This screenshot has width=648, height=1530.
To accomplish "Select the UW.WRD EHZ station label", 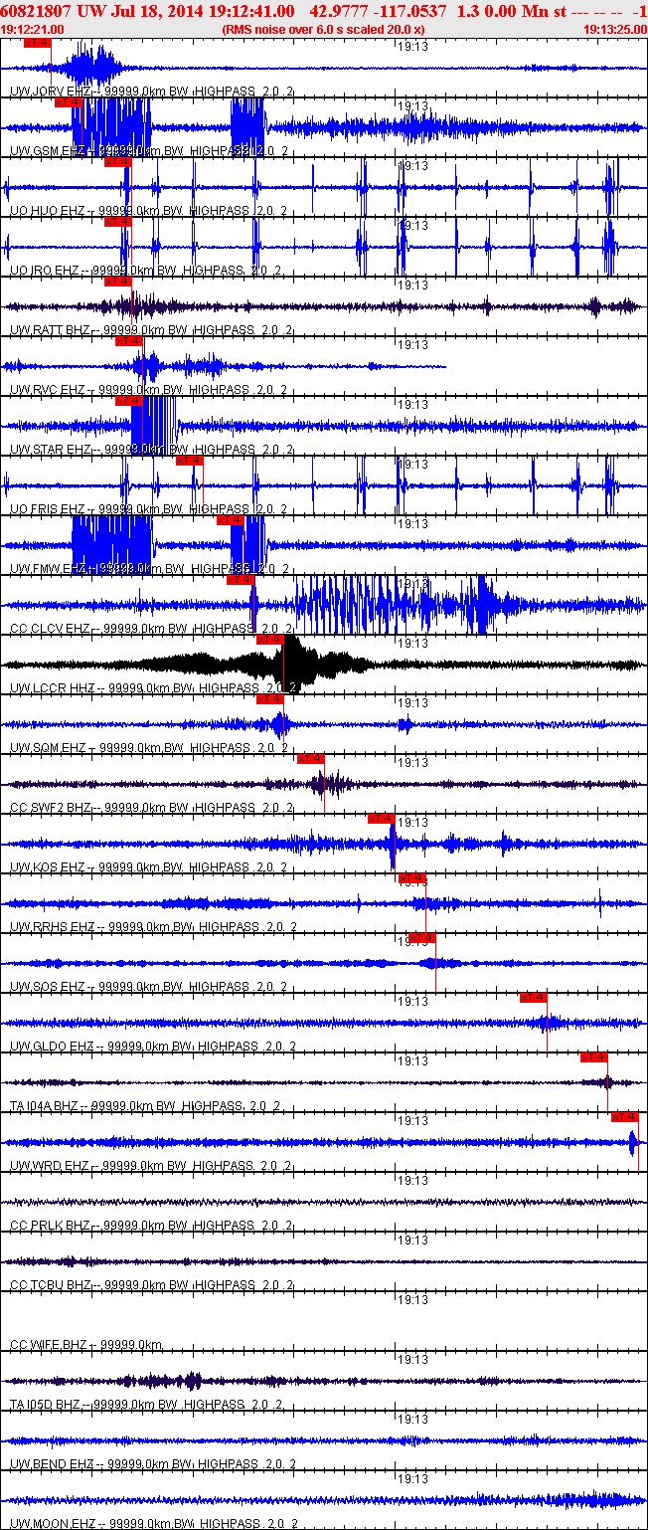I will tap(49, 1165).
